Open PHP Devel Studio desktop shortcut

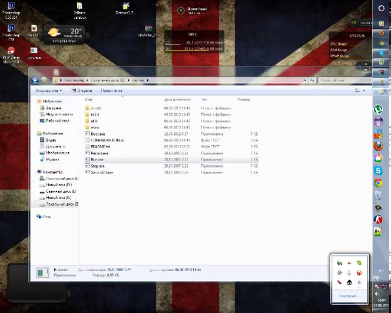coord(11,55)
